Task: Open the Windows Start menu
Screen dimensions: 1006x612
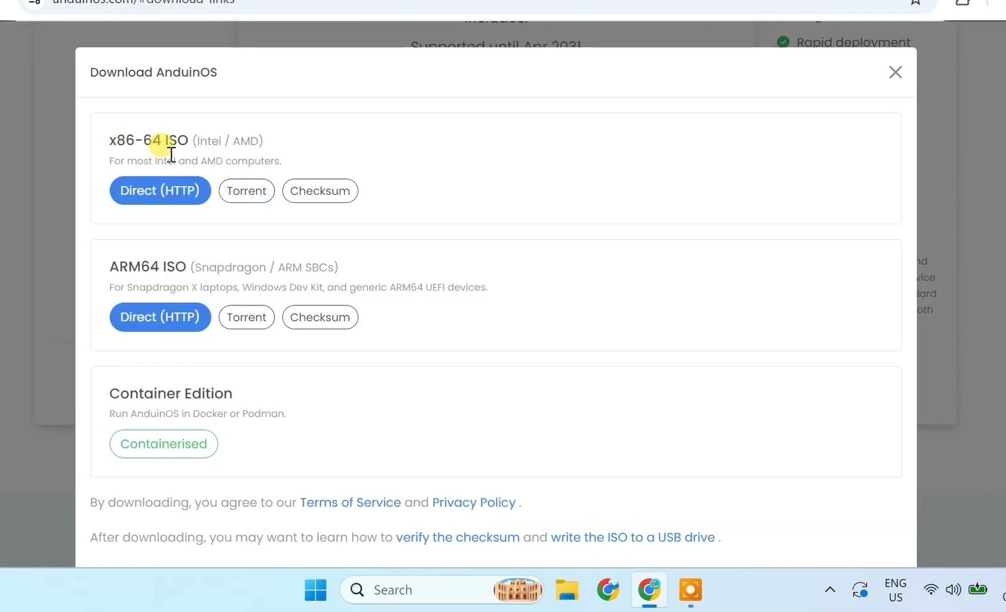Action: [315, 590]
